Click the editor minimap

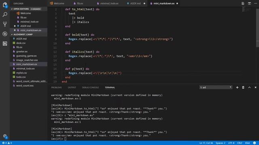tap(246, 9)
